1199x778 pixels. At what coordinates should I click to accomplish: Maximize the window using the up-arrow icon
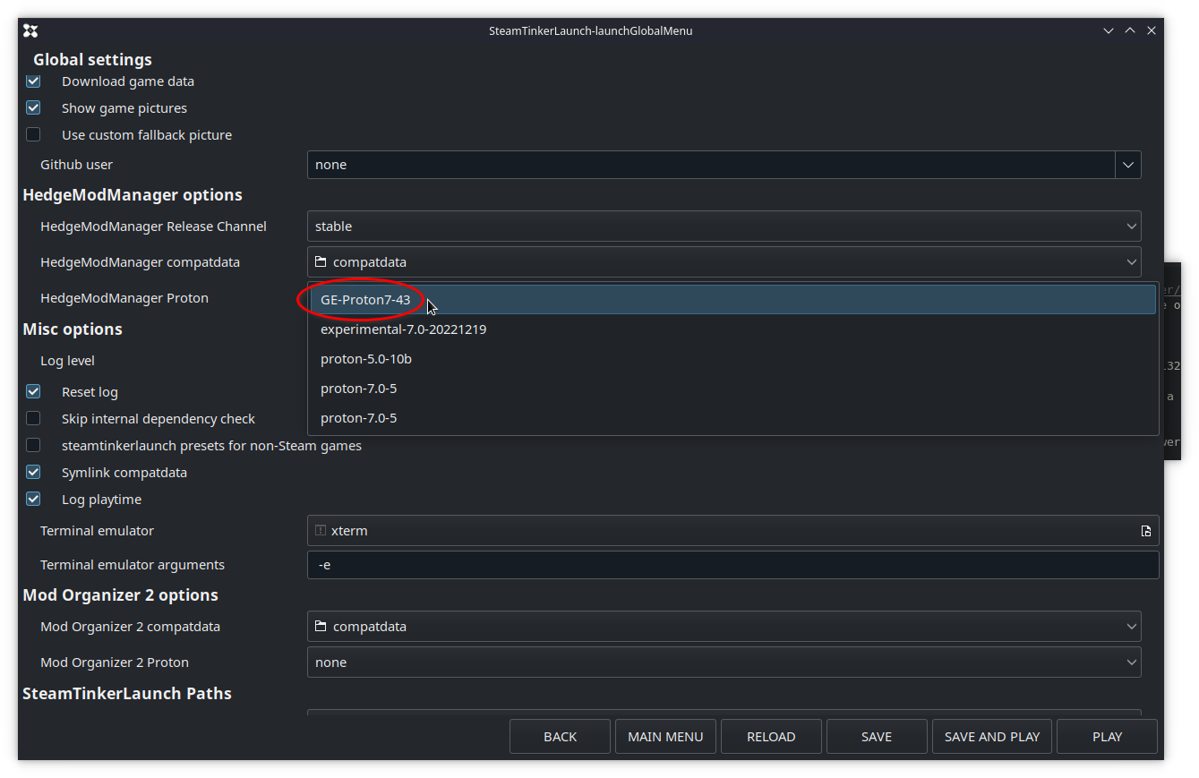coord(1130,30)
